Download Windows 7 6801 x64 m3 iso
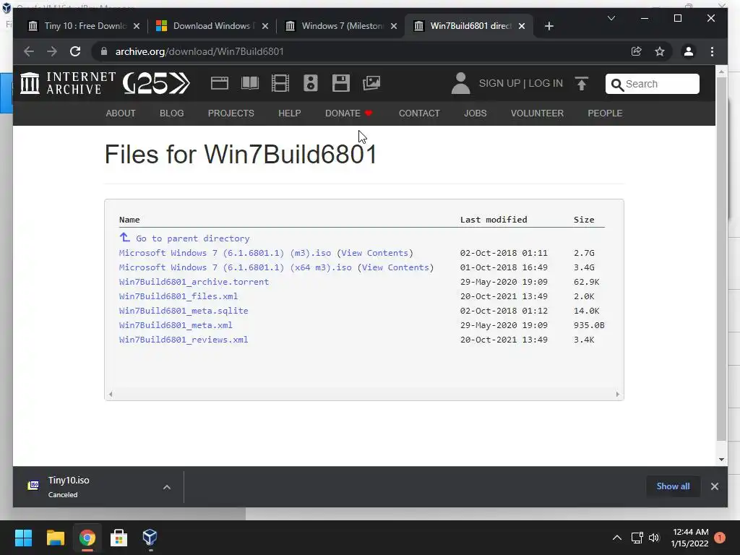Screen dimensions: 740x555 [x=235, y=267]
